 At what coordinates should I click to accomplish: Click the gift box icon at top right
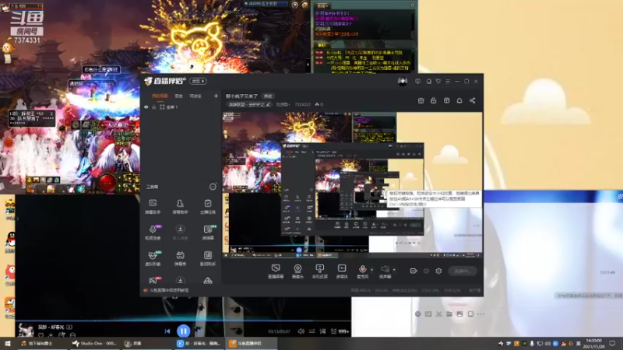[x=421, y=101]
